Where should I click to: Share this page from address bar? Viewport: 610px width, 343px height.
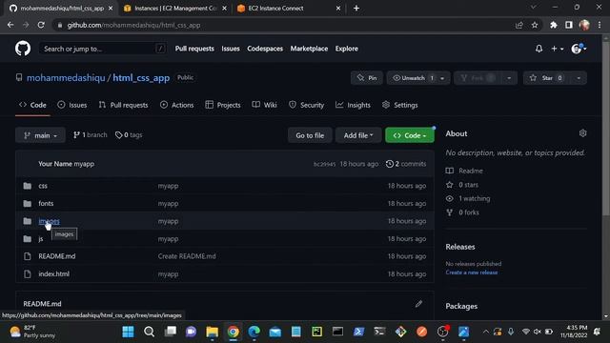(518, 25)
